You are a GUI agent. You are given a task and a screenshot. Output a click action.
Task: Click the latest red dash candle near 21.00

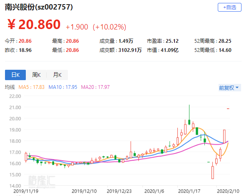[x=228, y=109]
